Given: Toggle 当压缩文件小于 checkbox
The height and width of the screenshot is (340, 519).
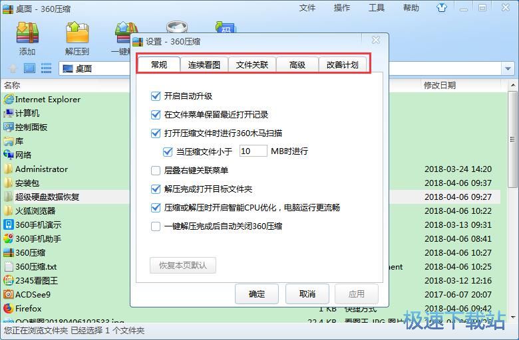Looking at the screenshot, I should tap(168, 151).
